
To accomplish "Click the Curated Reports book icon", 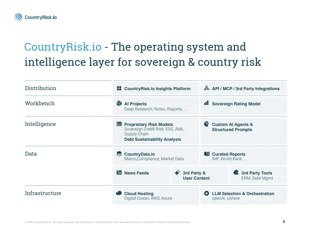I will pos(207,154).
